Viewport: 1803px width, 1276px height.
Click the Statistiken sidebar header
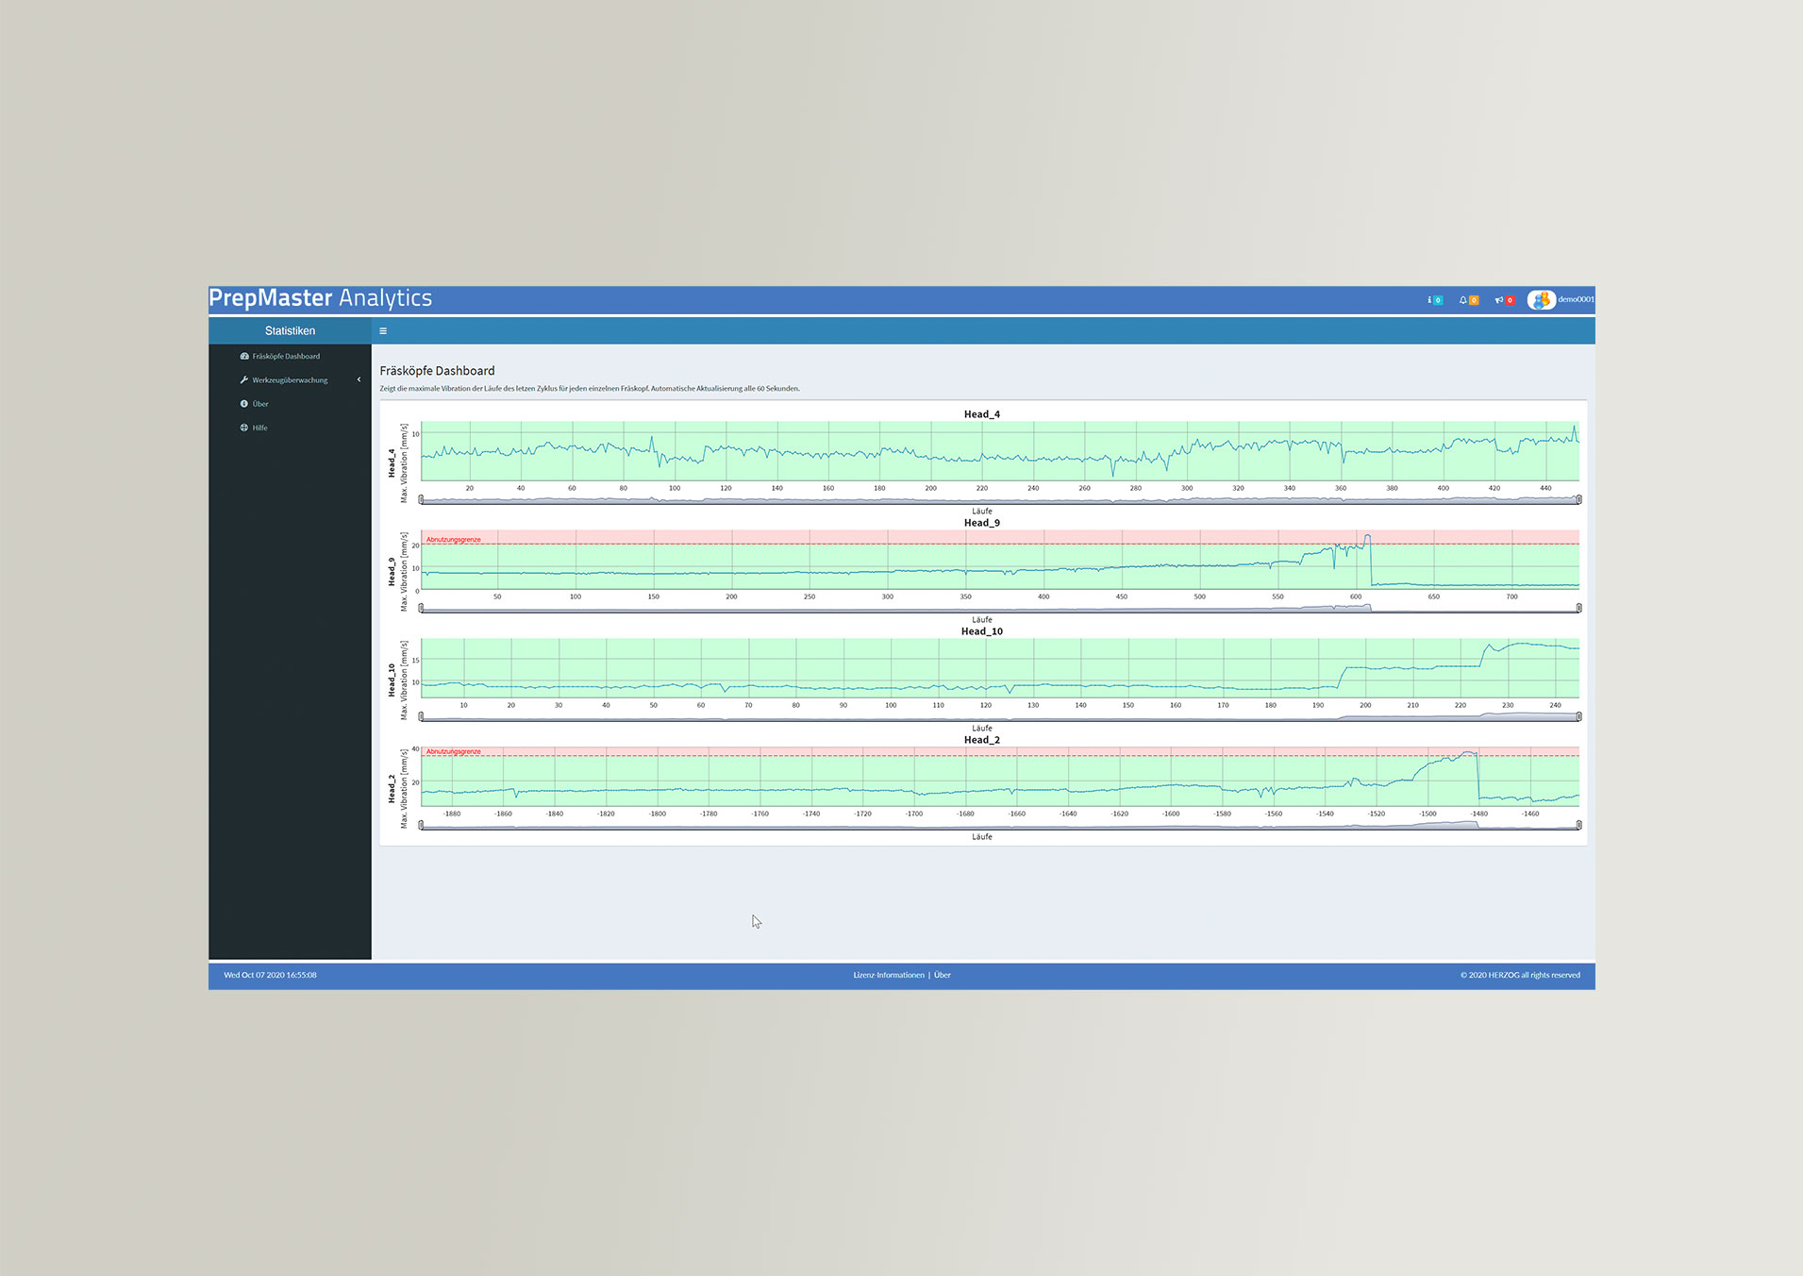tap(290, 331)
